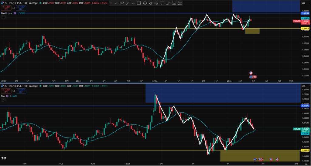Screen dimensions: 311x166
Task: Open USD currency dropdown on daily chart
Action: (x=303, y=86)
